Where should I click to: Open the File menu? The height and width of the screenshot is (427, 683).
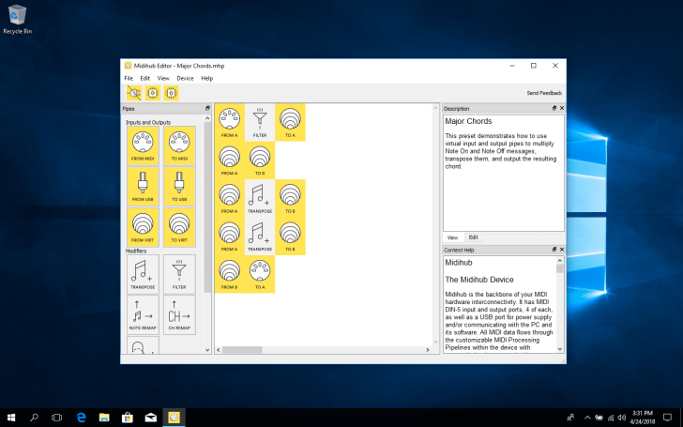pos(129,79)
